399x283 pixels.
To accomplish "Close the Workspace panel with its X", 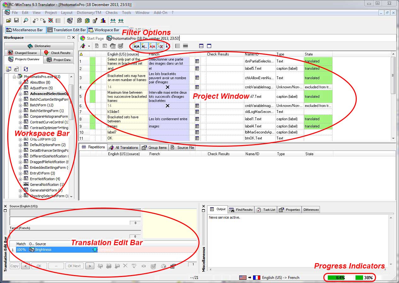I will pyautogui.click(x=74, y=38).
